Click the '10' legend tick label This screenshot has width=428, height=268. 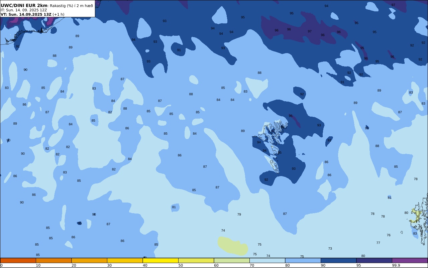pos(38,265)
